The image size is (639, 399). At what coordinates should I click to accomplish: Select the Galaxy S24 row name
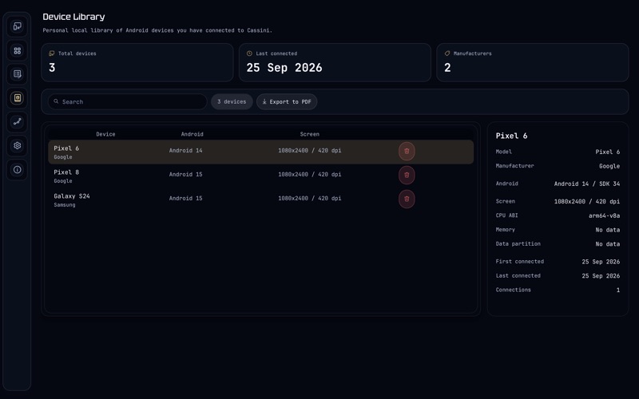[x=72, y=196]
